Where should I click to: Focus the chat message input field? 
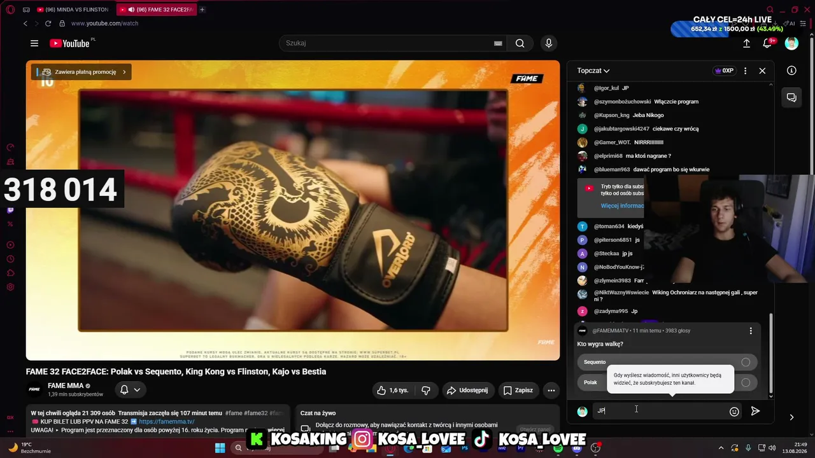point(659,411)
